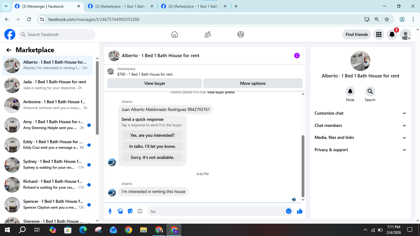Open Windows taskbar search

[22, 230]
